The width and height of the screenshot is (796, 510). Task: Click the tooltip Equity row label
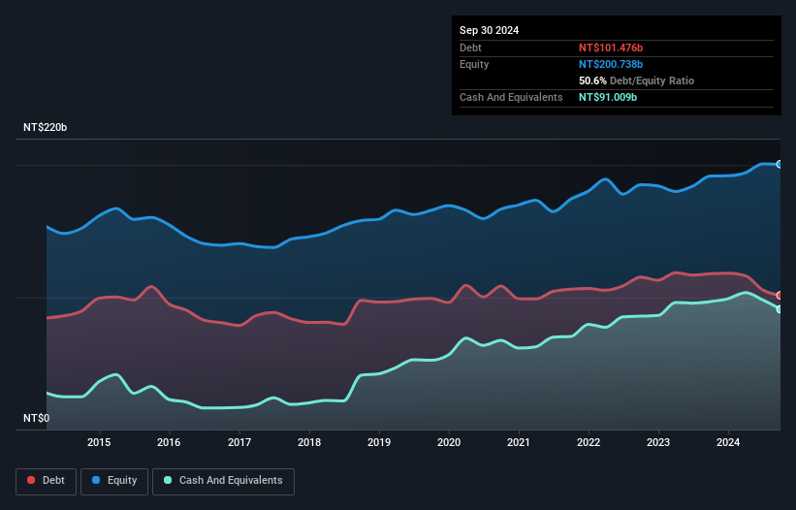[x=474, y=64]
